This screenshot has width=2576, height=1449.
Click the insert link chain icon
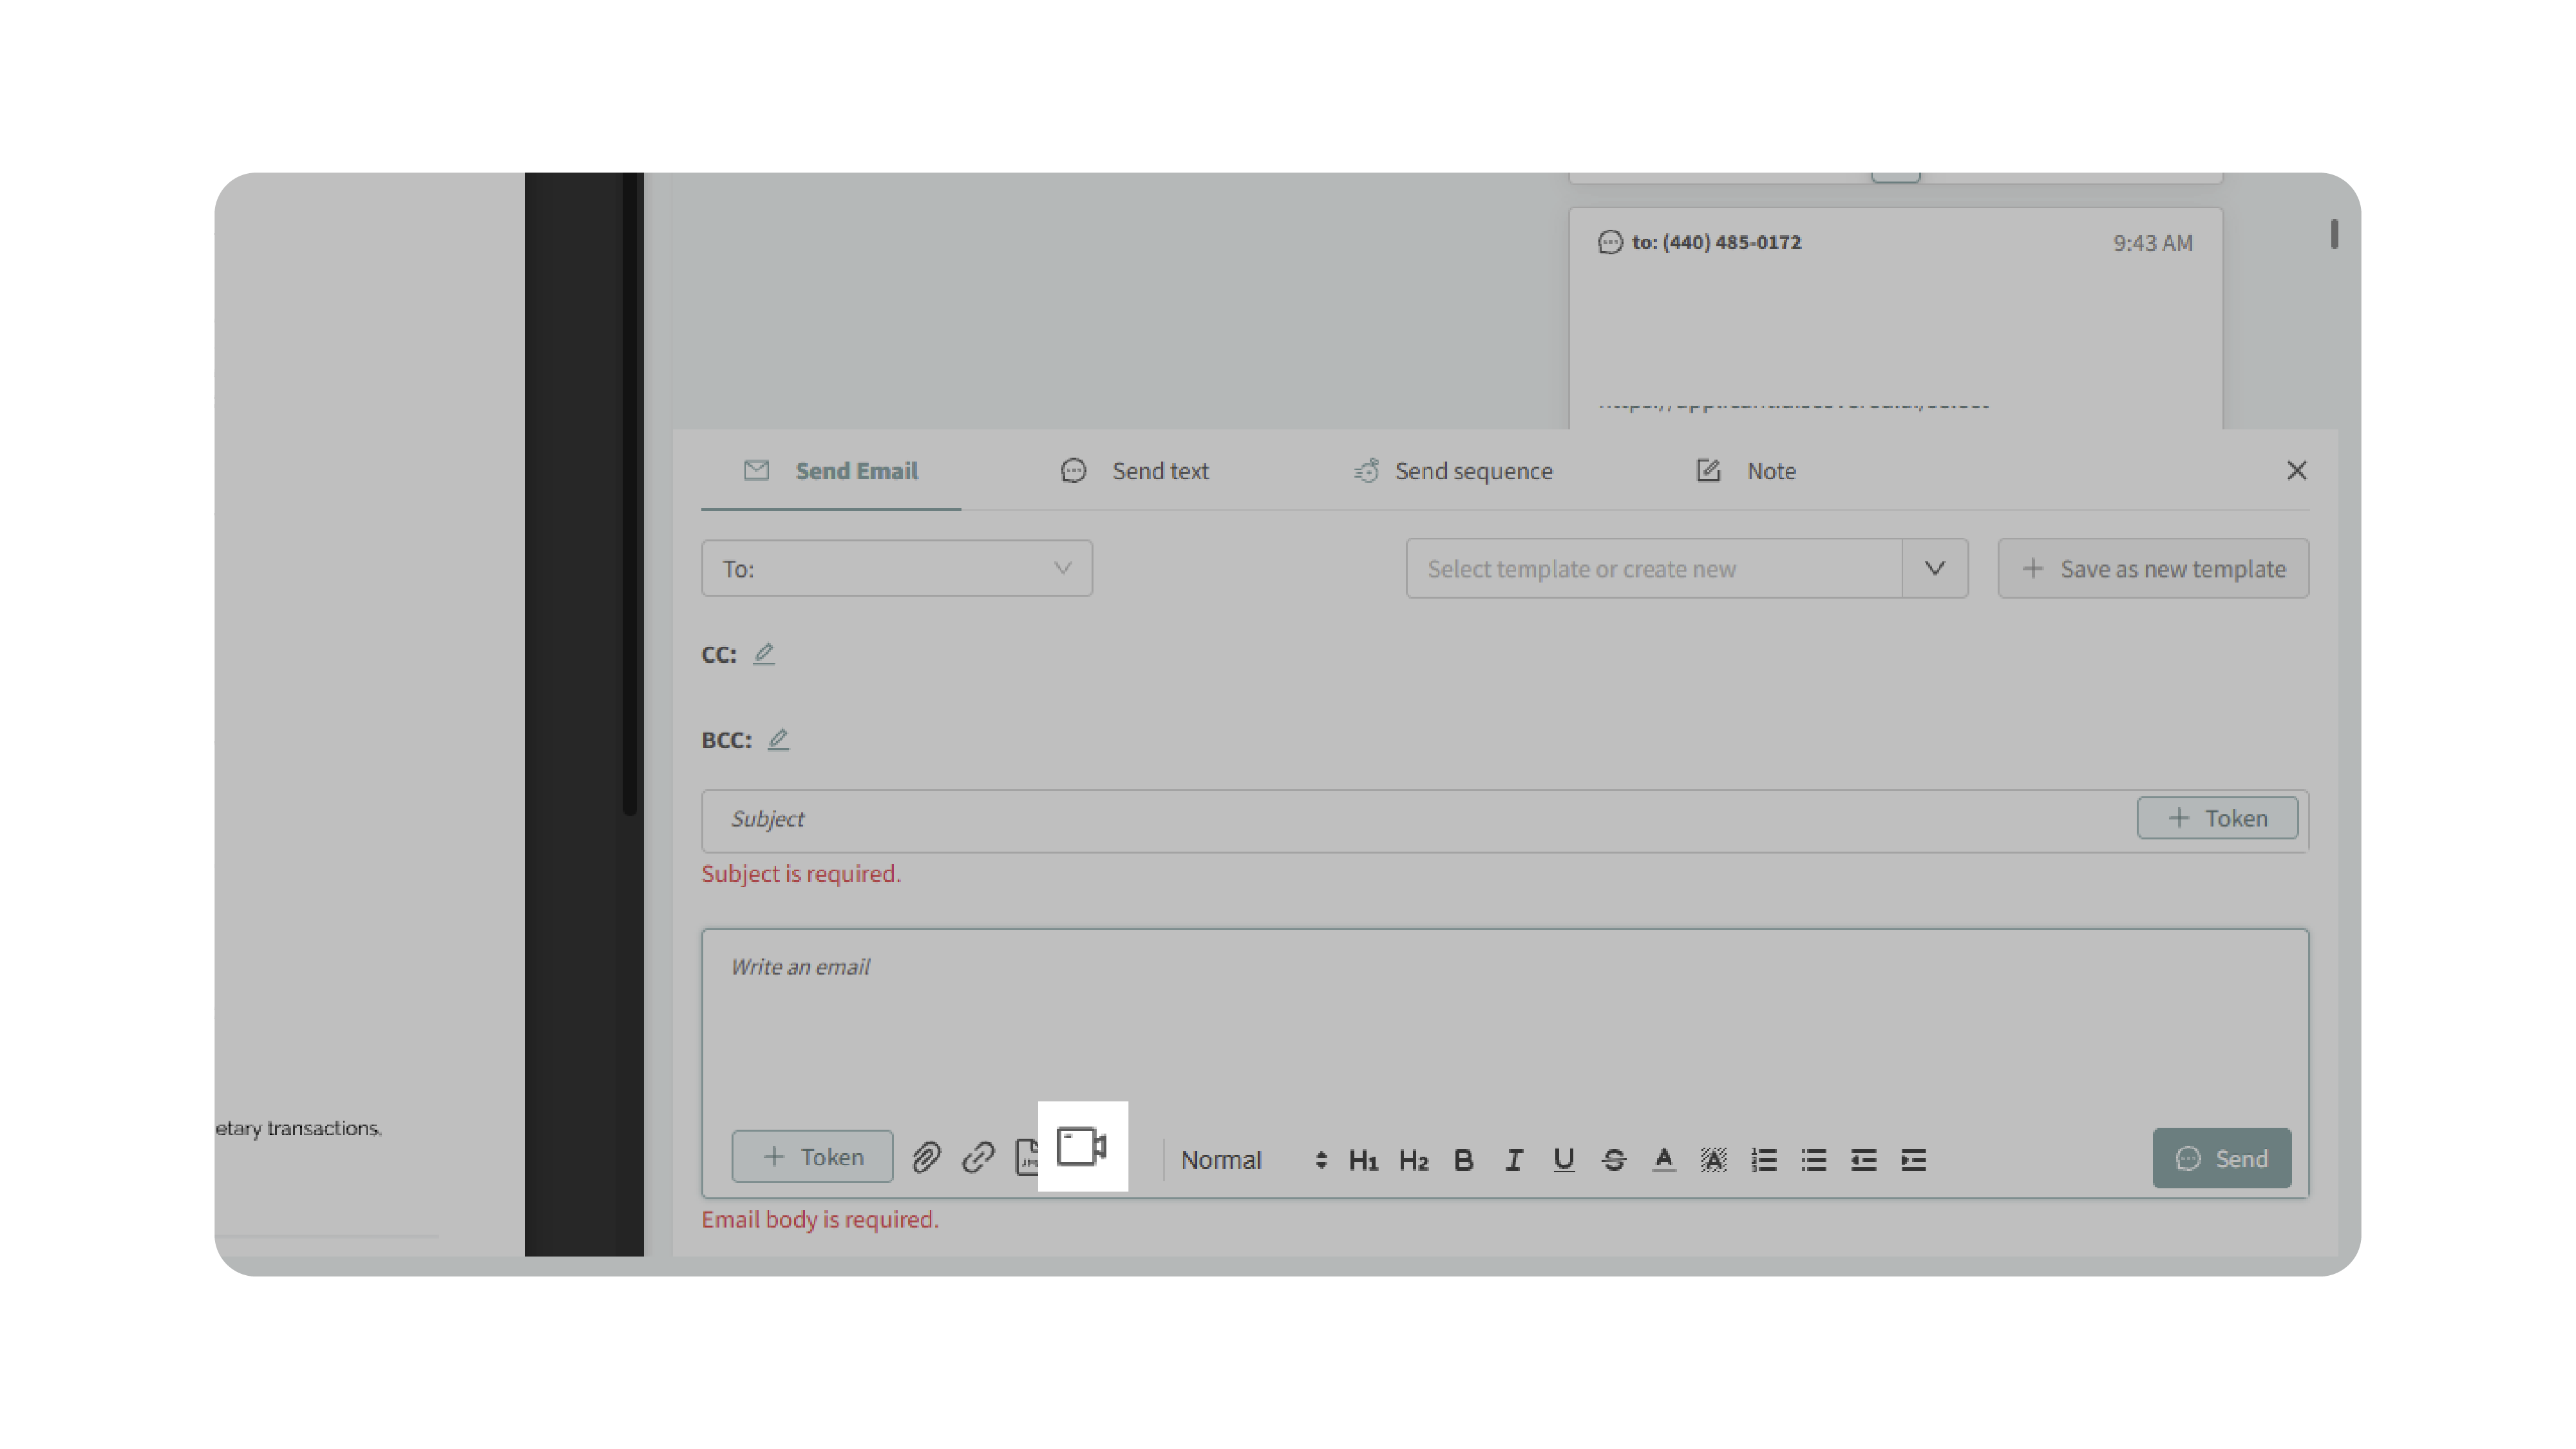(x=978, y=1158)
